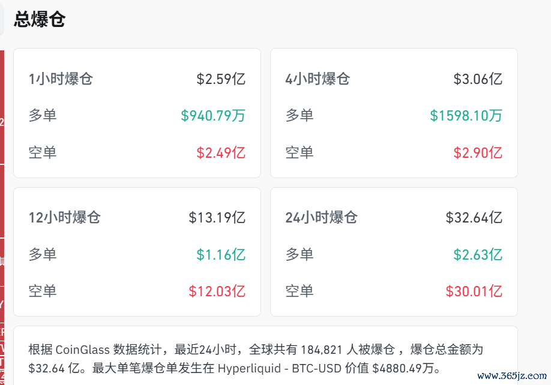Select the 1小时爆仓 card title
This screenshot has width=551, height=385.
(61, 79)
